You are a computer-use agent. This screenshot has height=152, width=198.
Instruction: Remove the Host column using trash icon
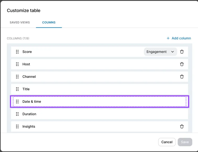point(182,64)
